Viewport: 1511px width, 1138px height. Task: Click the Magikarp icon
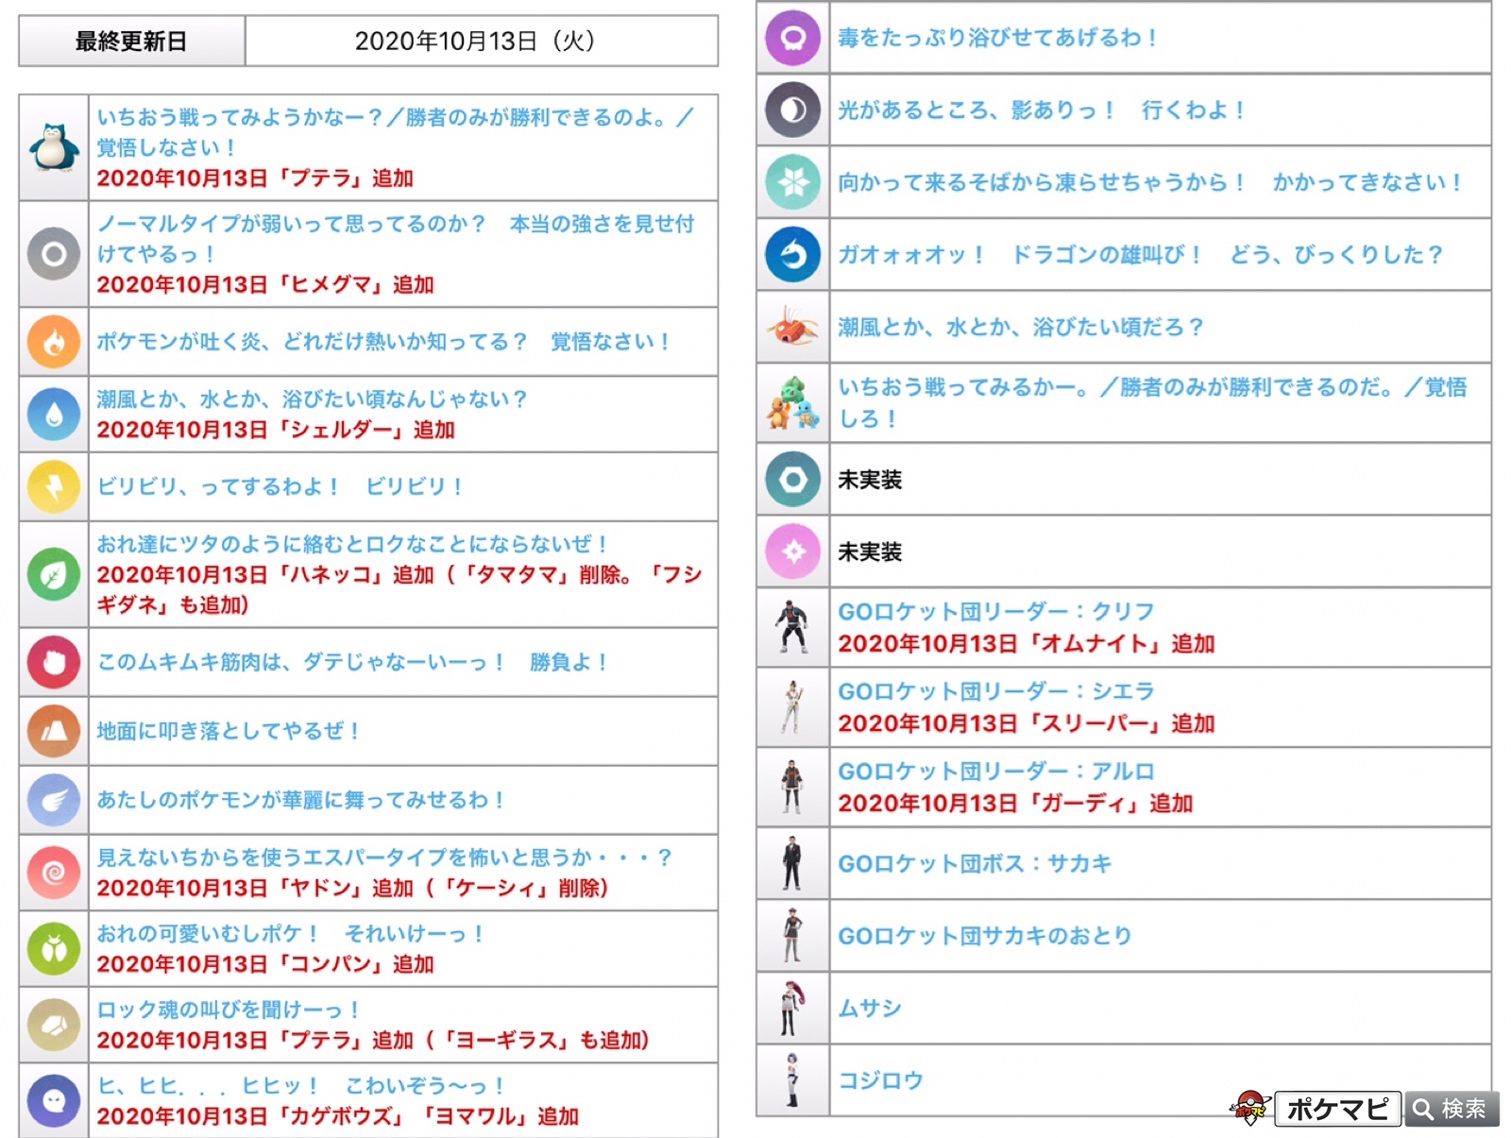[x=793, y=327]
